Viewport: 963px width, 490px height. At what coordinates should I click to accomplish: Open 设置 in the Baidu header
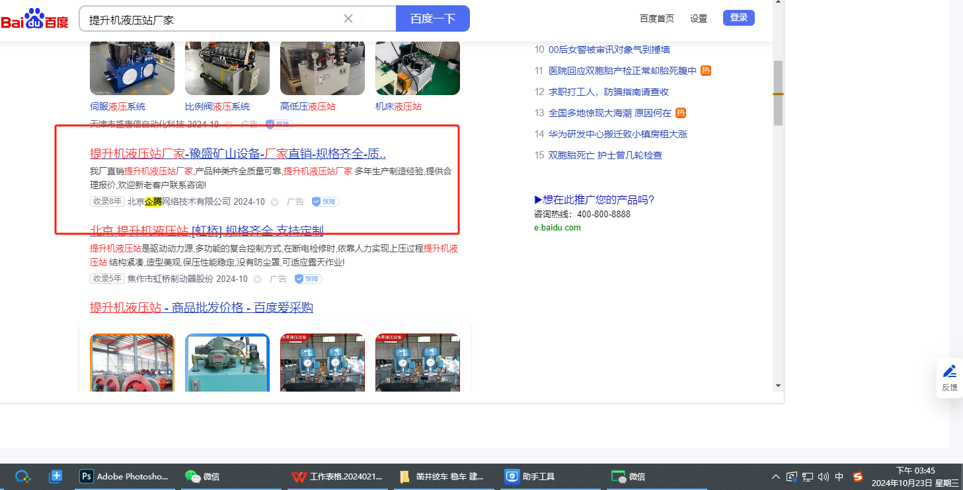pos(699,18)
